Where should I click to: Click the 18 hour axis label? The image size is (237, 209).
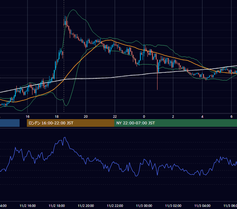click(x=57, y=117)
